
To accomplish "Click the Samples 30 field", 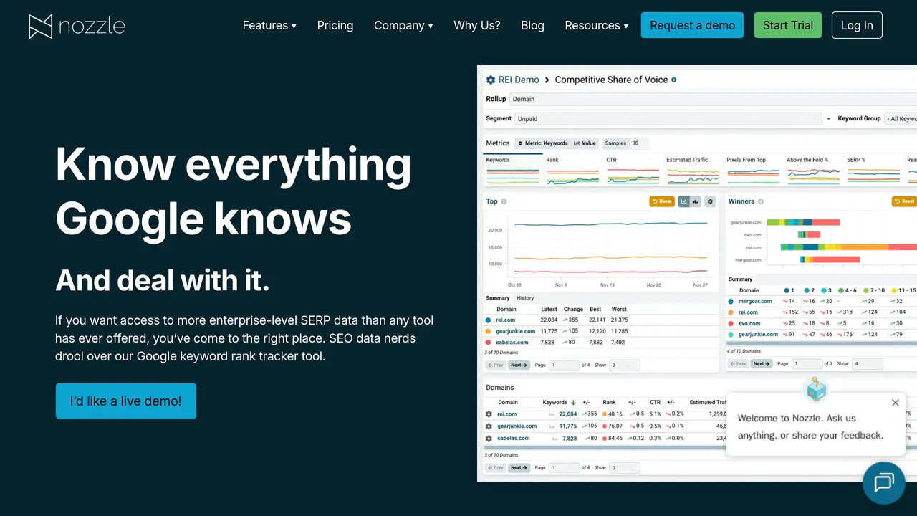I will click(625, 143).
